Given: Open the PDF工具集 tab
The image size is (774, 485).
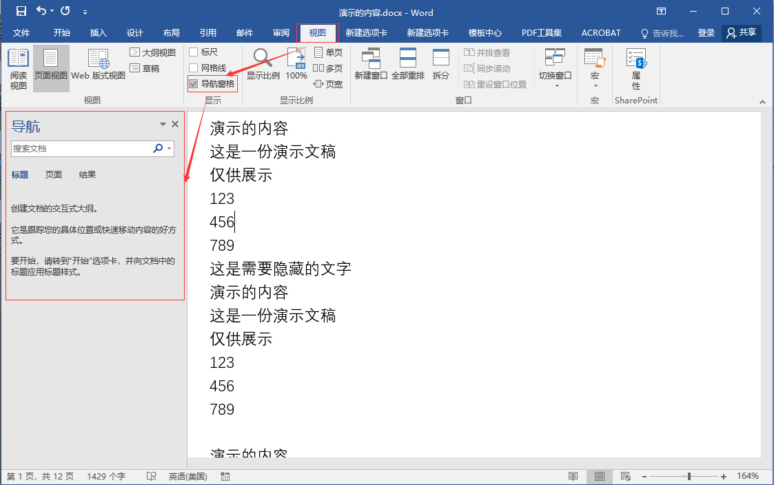Looking at the screenshot, I should coord(542,32).
